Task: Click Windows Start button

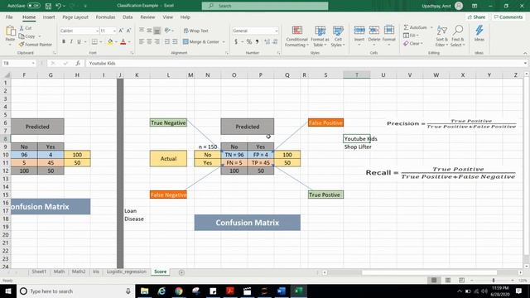Action: (x=8, y=291)
